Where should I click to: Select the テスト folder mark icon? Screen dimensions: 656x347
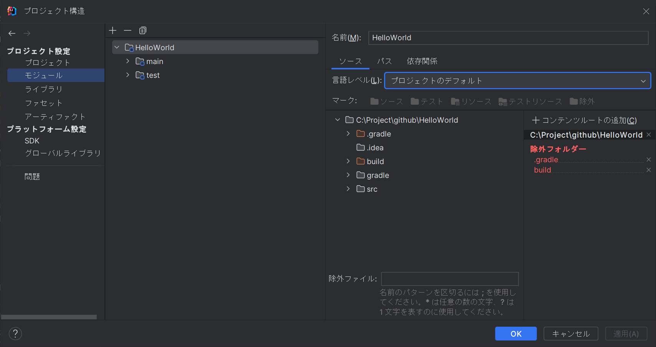[426, 101]
